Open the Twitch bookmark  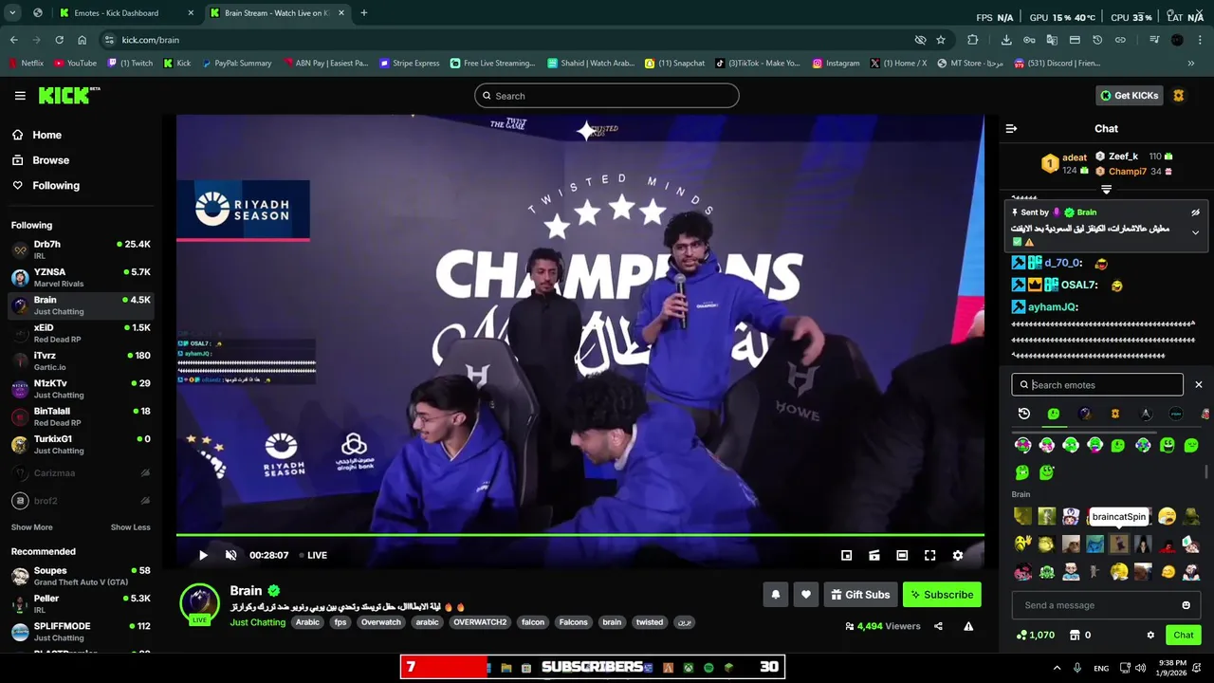pyautogui.click(x=130, y=64)
